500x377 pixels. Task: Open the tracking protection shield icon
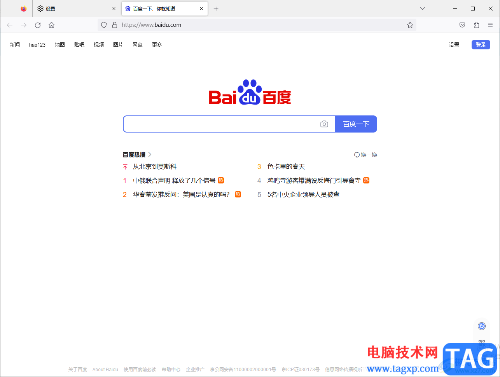pos(104,25)
